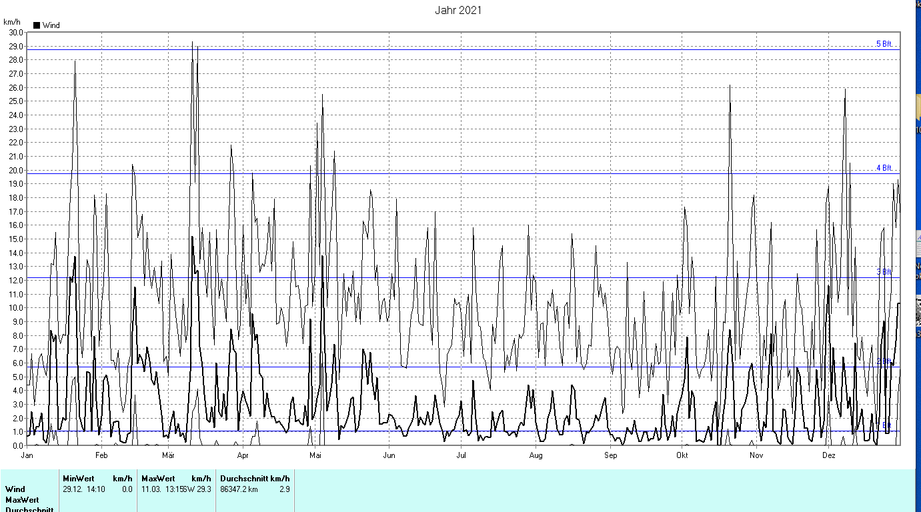
Task: Click the 15.0 y-axis value
Action: point(15,239)
